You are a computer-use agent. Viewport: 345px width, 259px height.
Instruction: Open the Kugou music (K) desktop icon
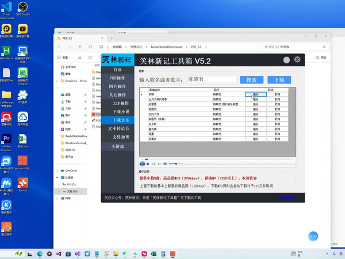tap(6, 207)
